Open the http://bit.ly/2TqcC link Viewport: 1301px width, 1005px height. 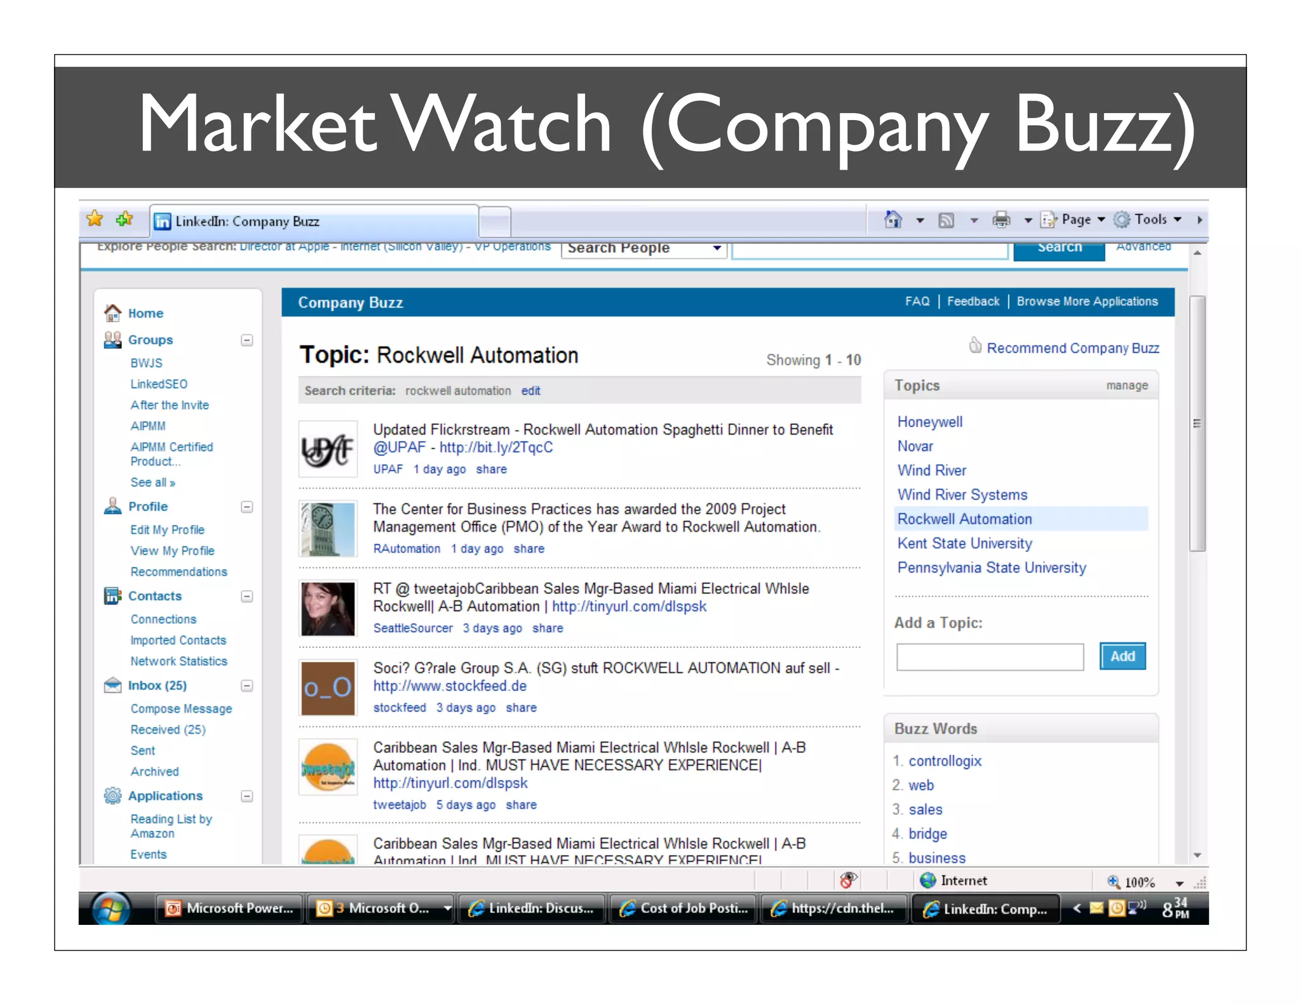tap(496, 447)
